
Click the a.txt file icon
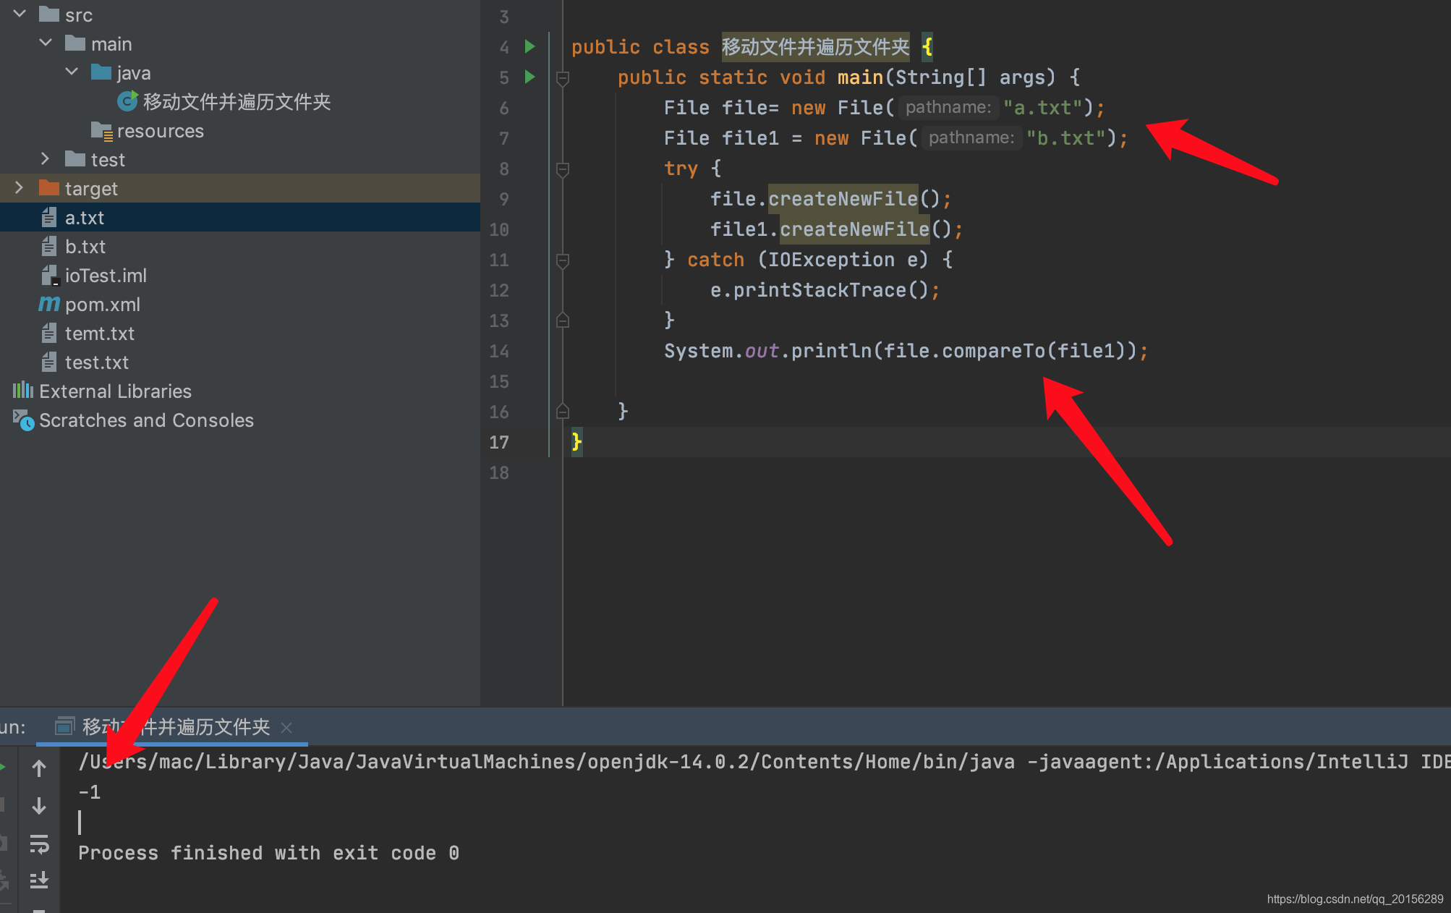[48, 217]
